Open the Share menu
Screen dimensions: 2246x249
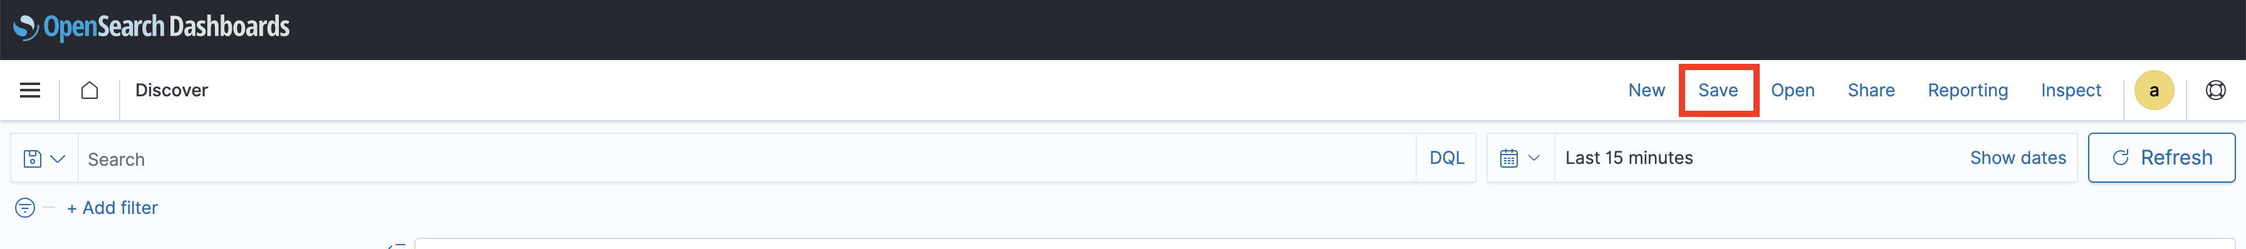[1870, 89]
